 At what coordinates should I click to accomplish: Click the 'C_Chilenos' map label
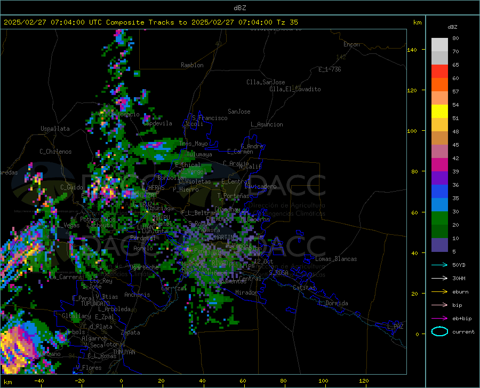tap(55, 152)
